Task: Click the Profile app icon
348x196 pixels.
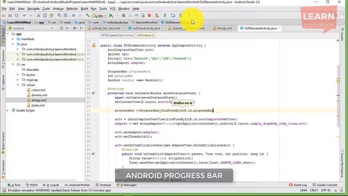Action: coord(136,16)
